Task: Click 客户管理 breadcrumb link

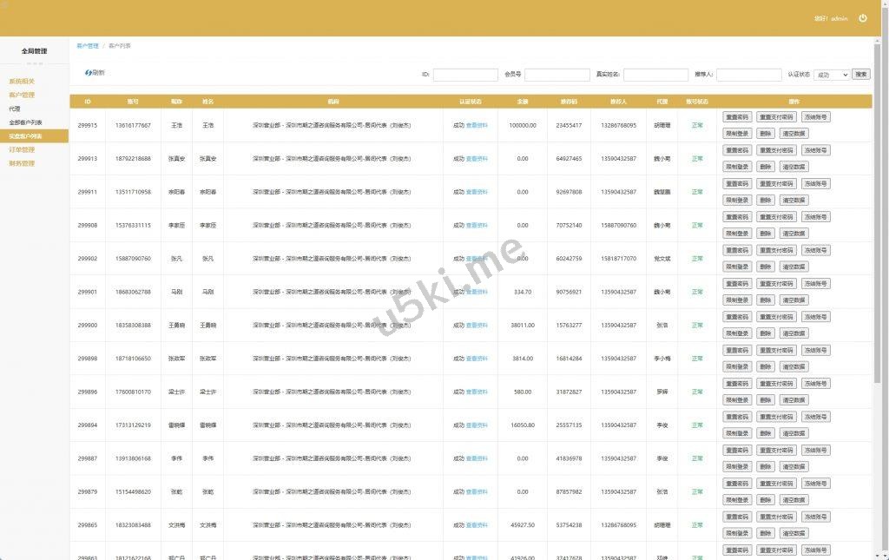Action: pyautogui.click(x=88, y=45)
